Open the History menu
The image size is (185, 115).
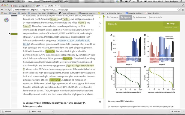(37, 1)
